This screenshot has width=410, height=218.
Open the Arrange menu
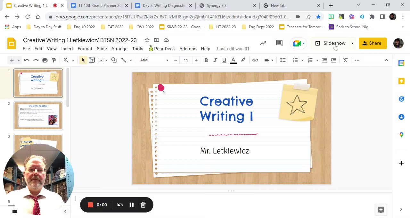click(119, 49)
